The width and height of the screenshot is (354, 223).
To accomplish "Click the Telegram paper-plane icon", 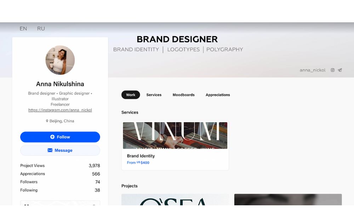I will [x=340, y=70].
